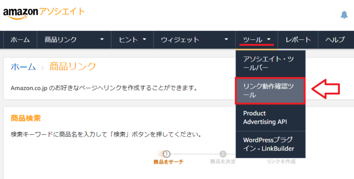Viewport: 354px width, 179px height.
Task: Click the Amazon.co.jp description sentence
Action: coord(104,88)
